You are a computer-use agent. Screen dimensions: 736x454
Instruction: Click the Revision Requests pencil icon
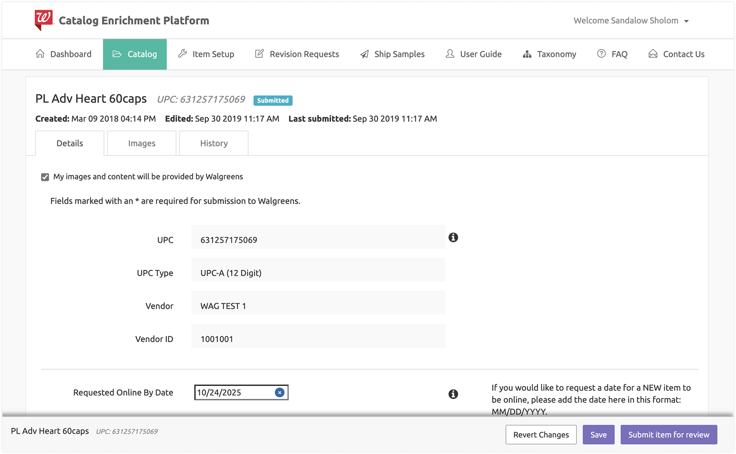point(260,54)
